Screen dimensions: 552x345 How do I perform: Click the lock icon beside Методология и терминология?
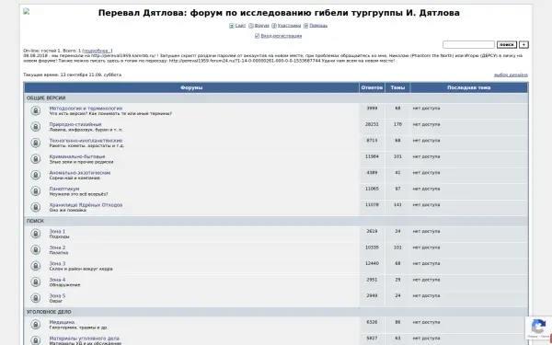click(35, 110)
